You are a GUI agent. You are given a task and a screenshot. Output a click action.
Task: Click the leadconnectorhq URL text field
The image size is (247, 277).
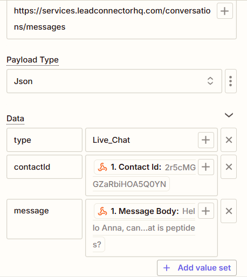click(x=112, y=19)
